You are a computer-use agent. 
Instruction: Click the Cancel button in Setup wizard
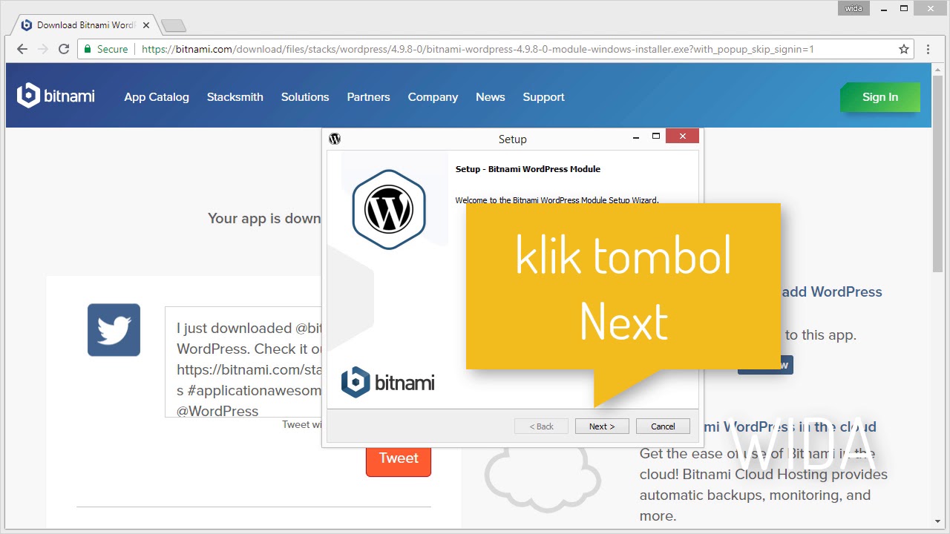coord(663,426)
